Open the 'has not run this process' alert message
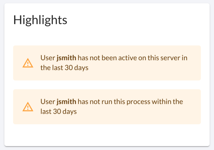The width and height of the screenshot is (214, 150). (x=107, y=107)
